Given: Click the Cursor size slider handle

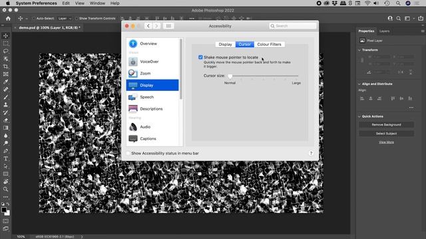Looking at the screenshot, I should 230,76.
